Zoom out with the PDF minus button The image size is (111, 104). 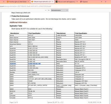coord(46,10)
